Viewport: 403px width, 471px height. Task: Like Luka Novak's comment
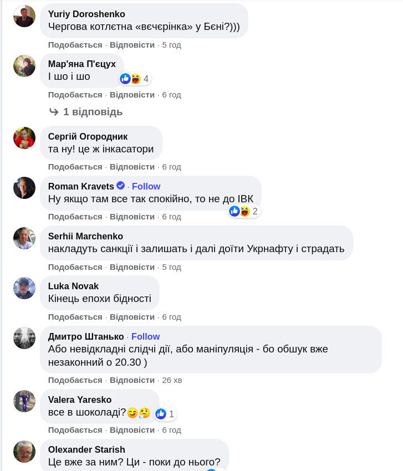point(75,317)
